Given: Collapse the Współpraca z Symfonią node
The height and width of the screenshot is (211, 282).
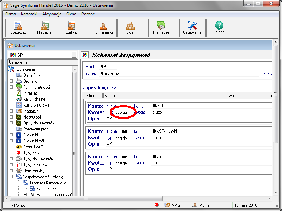Looking at the screenshot, I should point(11,177).
